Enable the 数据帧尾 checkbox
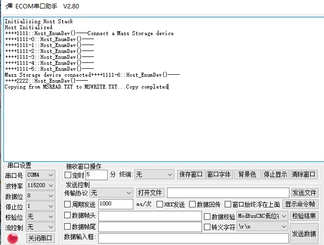324x245 pixels. tap(67, 226)
